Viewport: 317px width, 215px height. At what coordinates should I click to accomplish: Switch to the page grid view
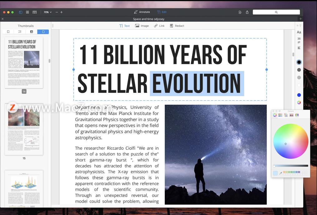point(27,12)
